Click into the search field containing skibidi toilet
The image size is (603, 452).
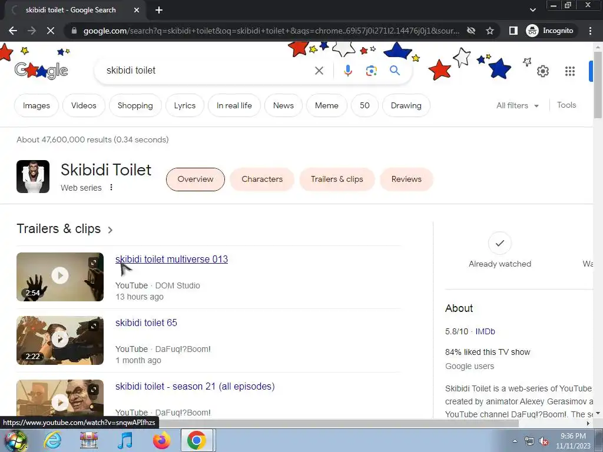[x=208, y=71]
